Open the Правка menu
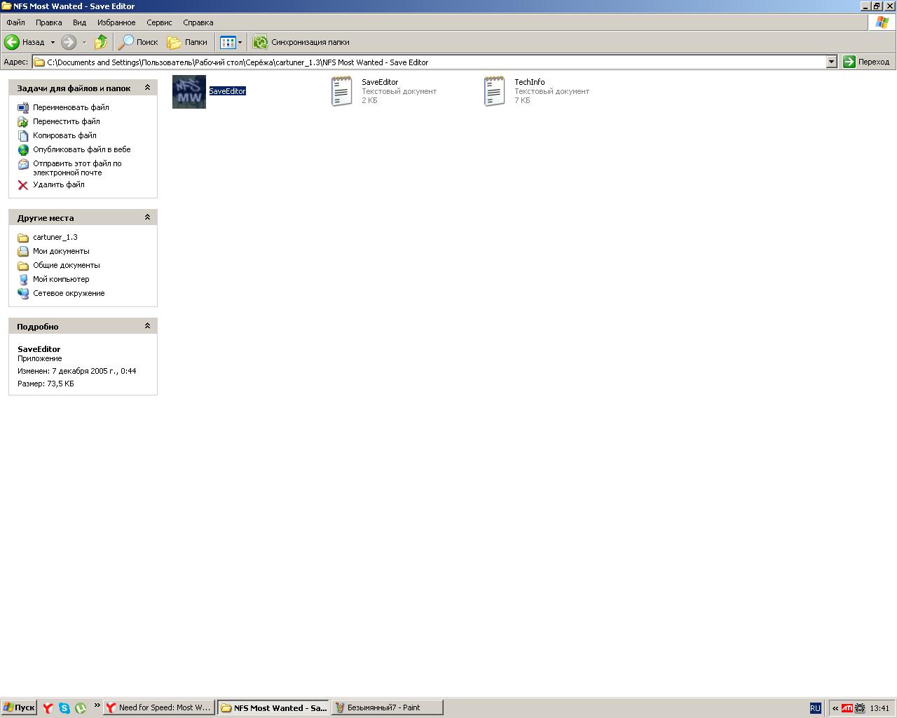Viewport: 897px width, 718px height. coord(49,22)
